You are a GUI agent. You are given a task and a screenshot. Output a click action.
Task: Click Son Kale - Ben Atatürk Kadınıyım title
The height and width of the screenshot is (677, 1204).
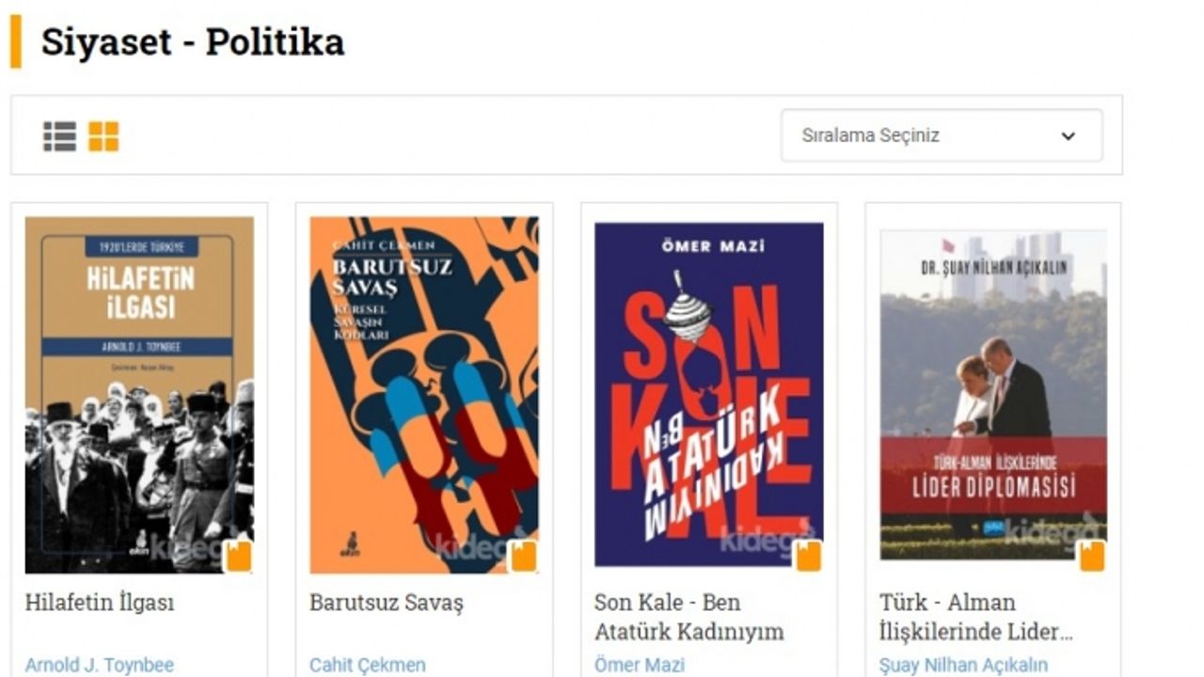click(689, 617)
